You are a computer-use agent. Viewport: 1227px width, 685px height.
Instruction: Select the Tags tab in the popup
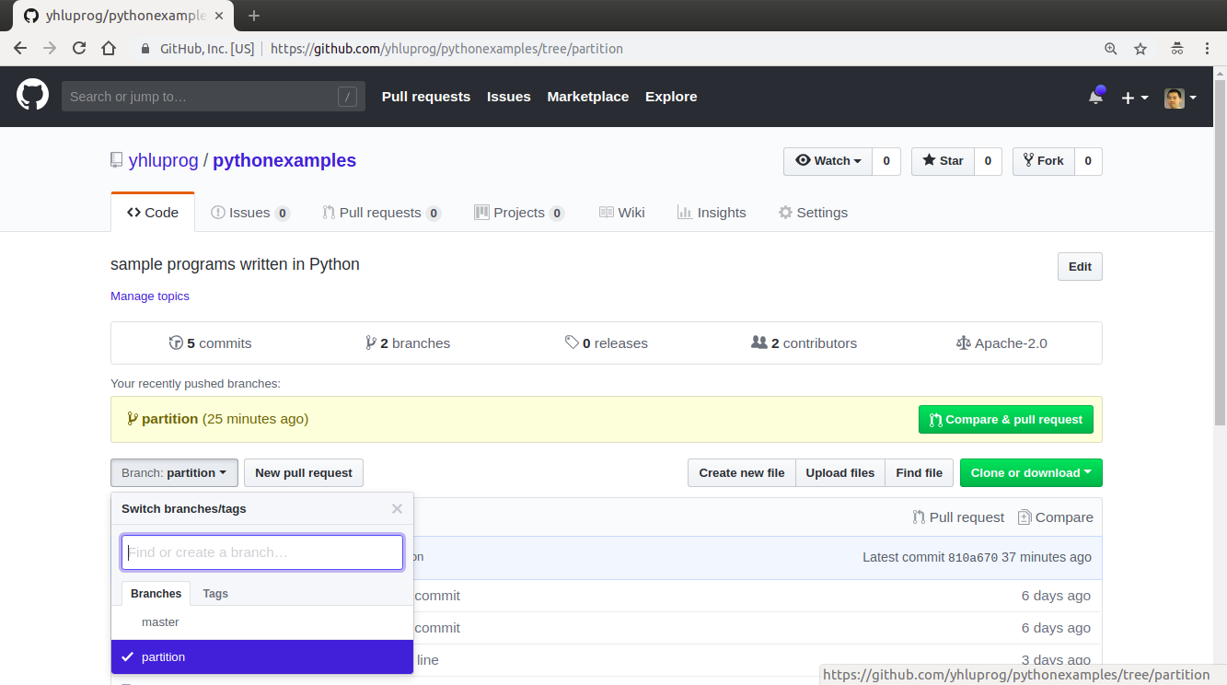[x=215, y=594]
